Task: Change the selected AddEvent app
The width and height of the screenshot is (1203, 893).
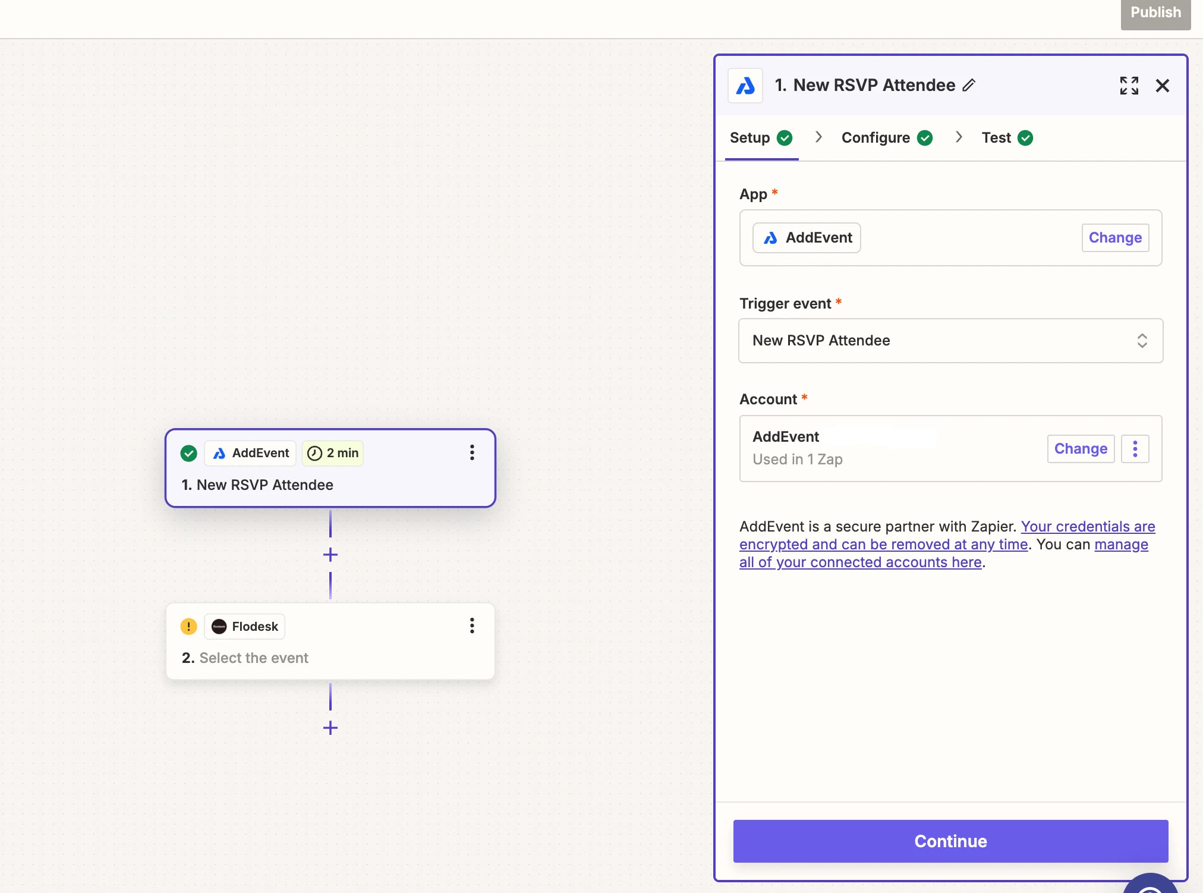Action: click(1114, 238)
